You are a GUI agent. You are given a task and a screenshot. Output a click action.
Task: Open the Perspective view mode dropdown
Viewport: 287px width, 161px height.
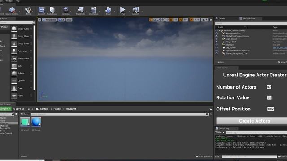click(x=49, y=20)
